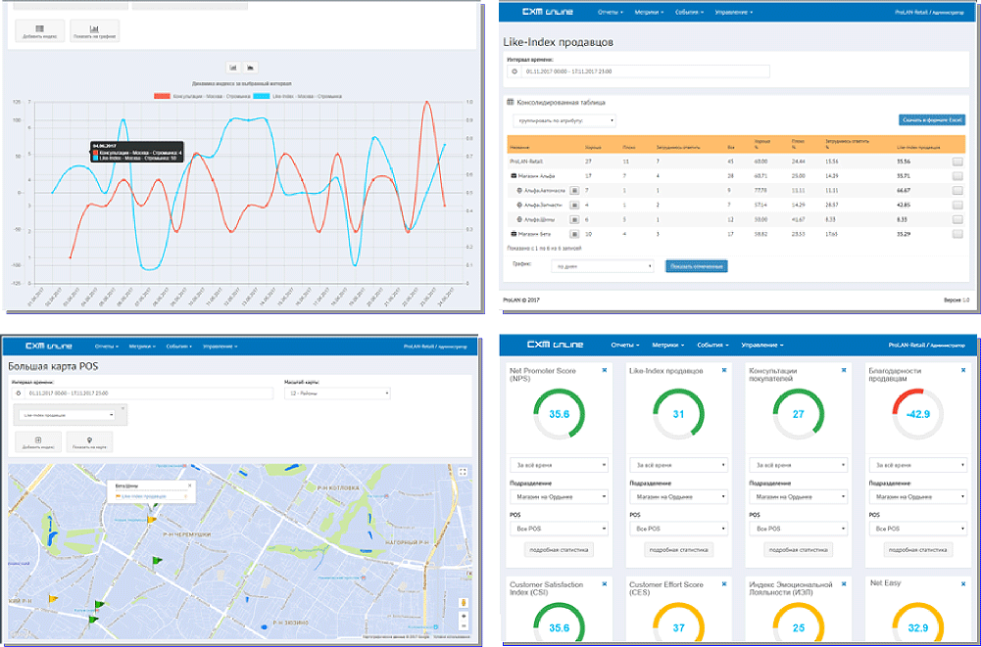Close the Net Promoter Score widget
This screenshot has width=981, height=647.
pyautogui.click(x=605, y=370)
